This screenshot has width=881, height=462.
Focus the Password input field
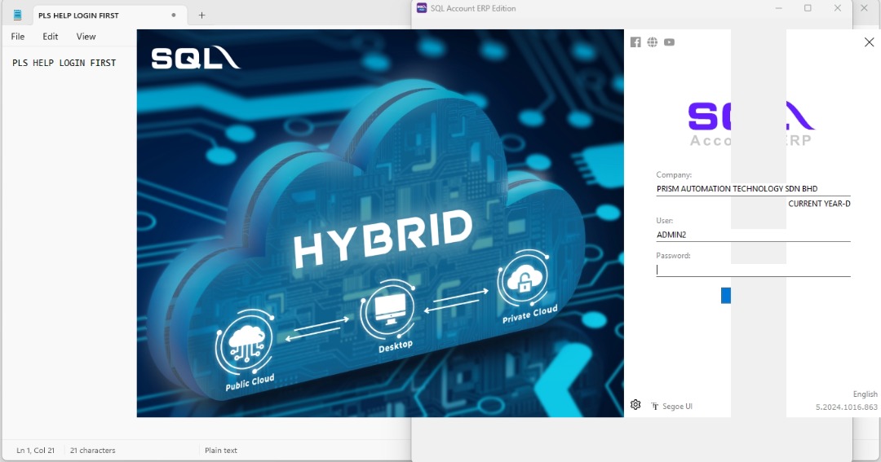pos(752,270)
